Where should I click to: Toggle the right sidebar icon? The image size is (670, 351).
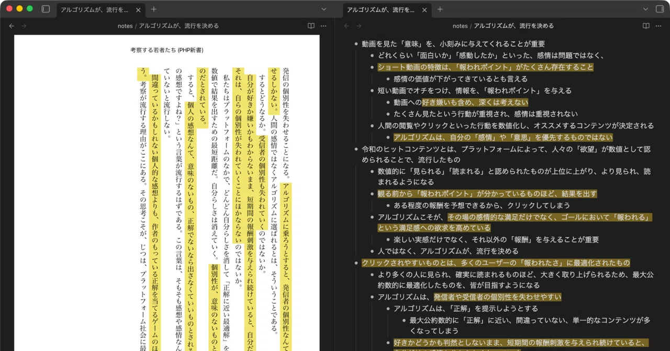click(x=660, y=9)
